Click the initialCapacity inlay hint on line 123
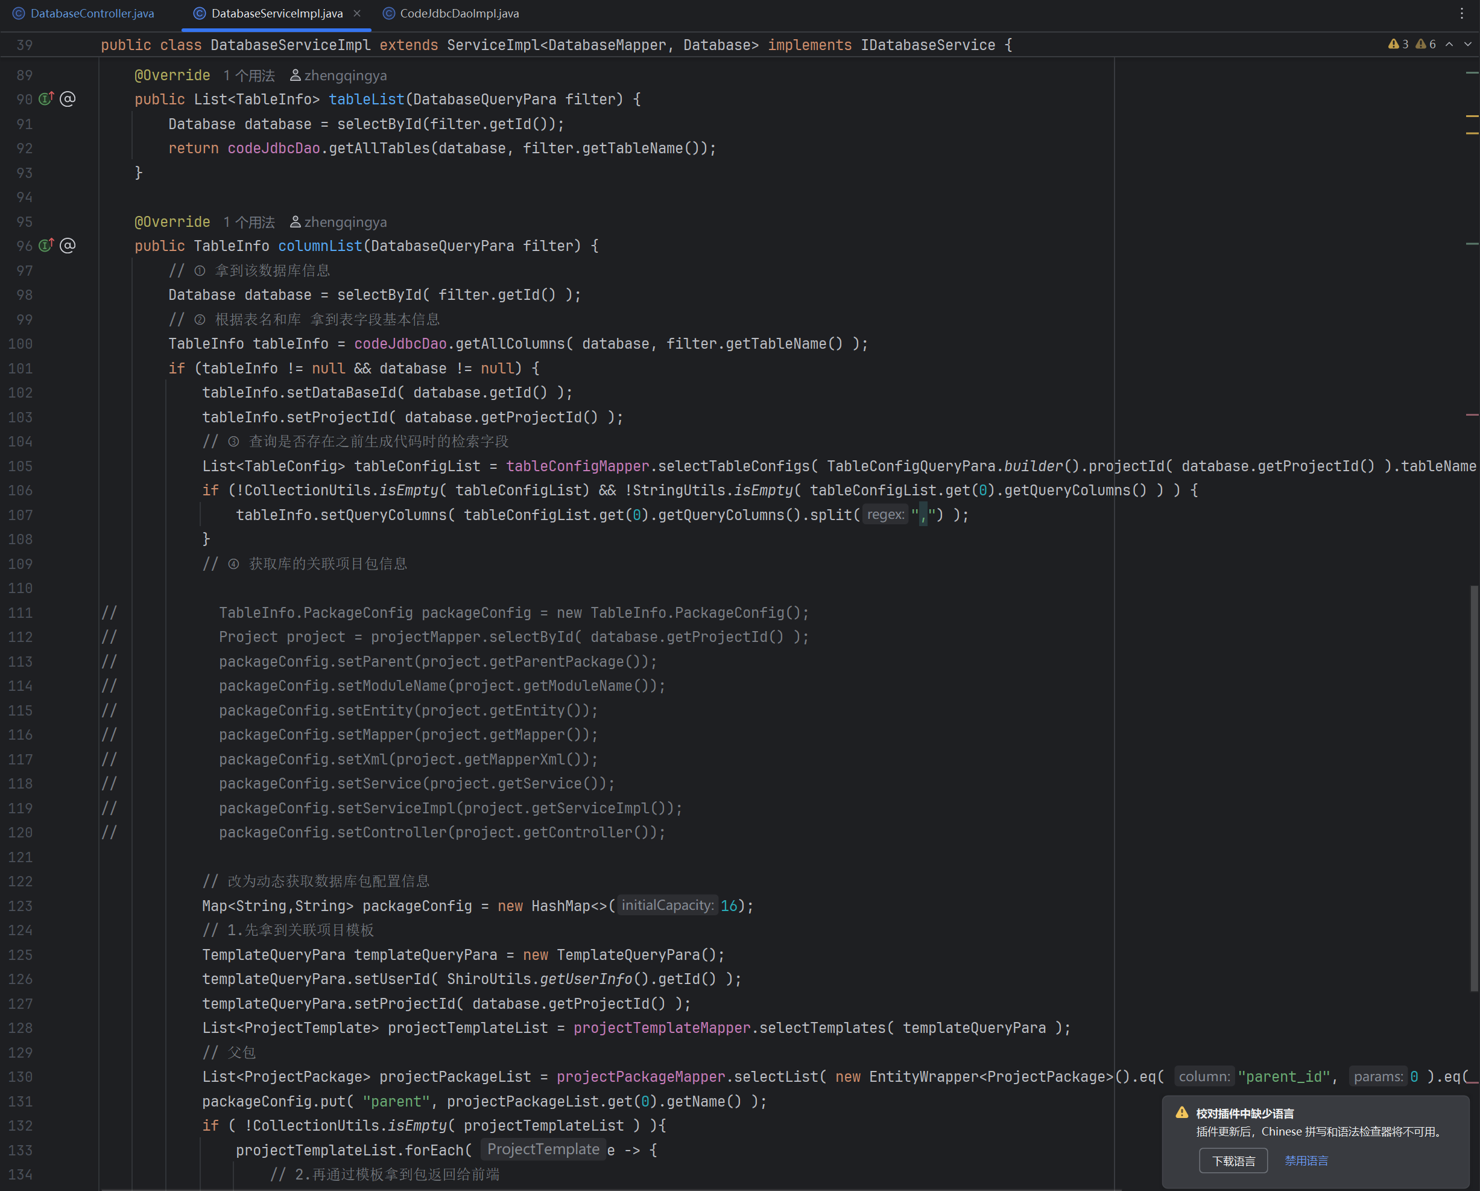Viewport: 1480px width, 1191px height. [666, 906]
